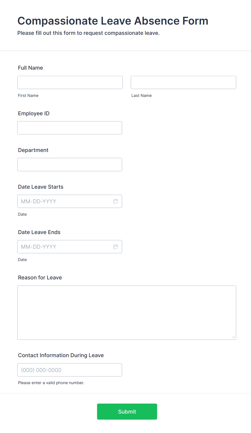Focus the Date Leave Ends date field
The width and height of the screenshot is (251, 433).
pos(62,246)
